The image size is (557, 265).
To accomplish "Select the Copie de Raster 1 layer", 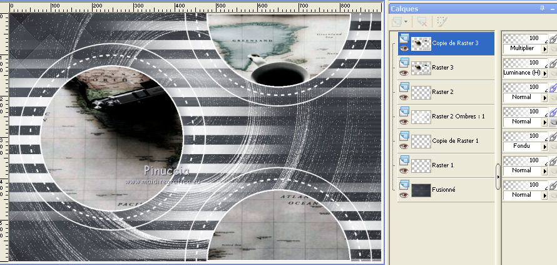I will 455,141.
